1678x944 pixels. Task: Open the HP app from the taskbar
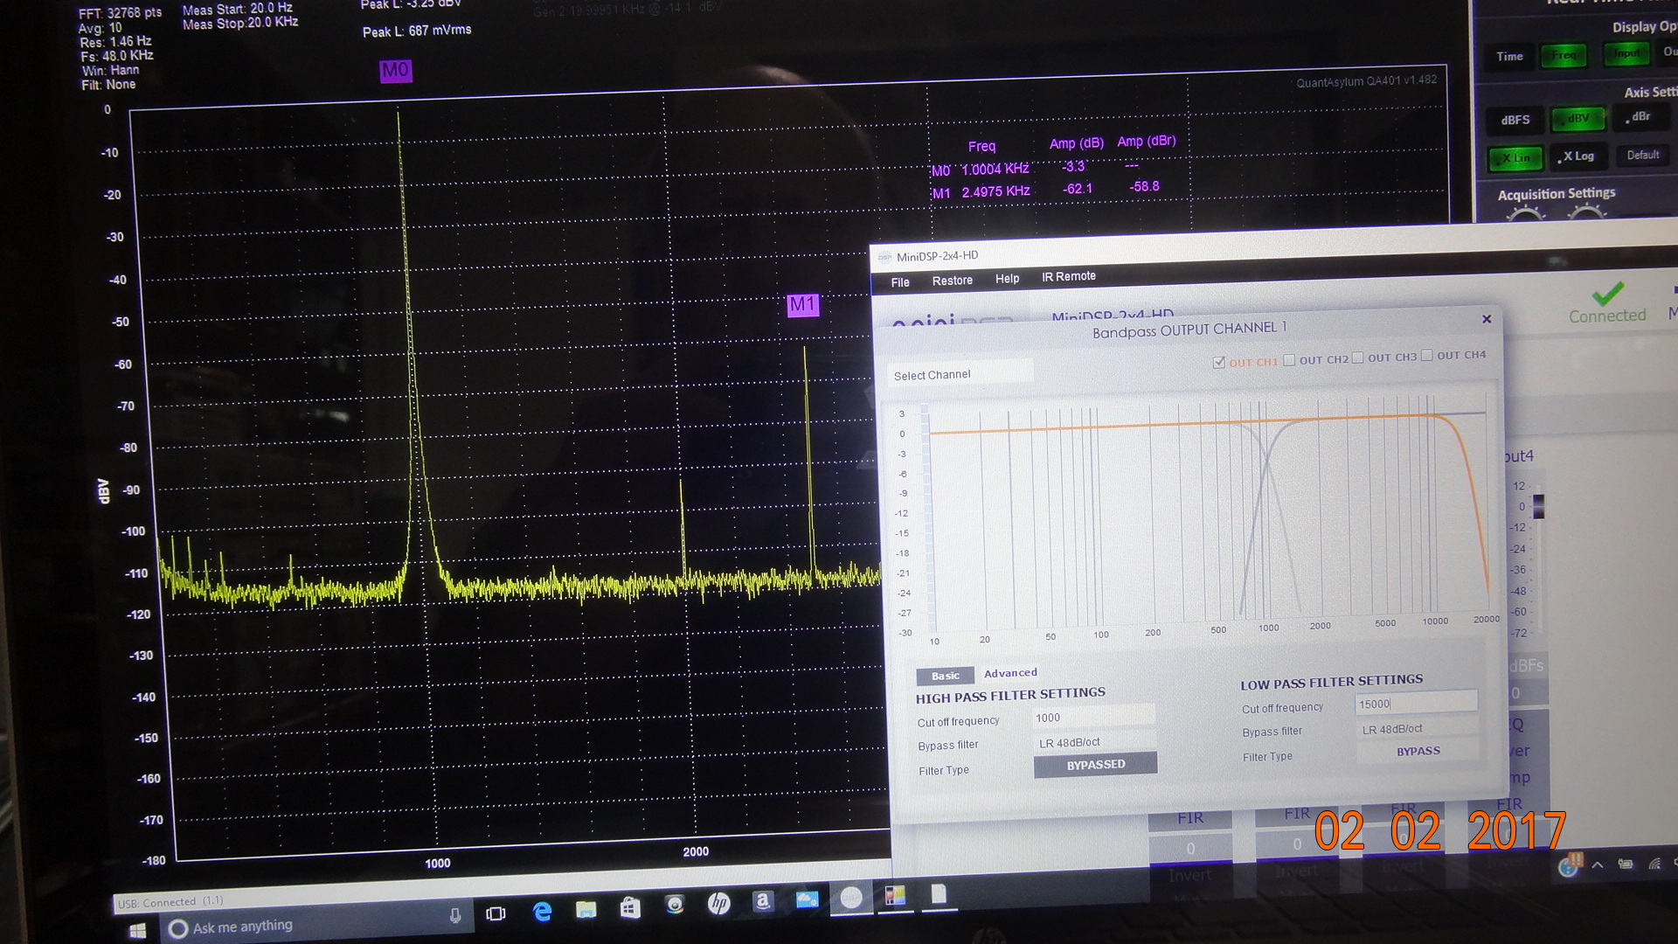coord(718,903)
